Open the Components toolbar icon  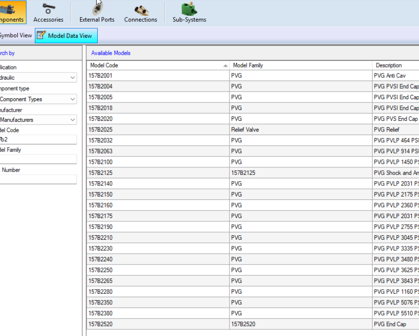[13, 12]
